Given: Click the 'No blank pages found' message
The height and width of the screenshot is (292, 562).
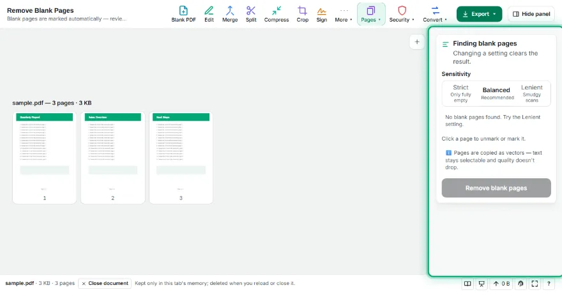Looking at the screenshot, I should click(493, 121).
